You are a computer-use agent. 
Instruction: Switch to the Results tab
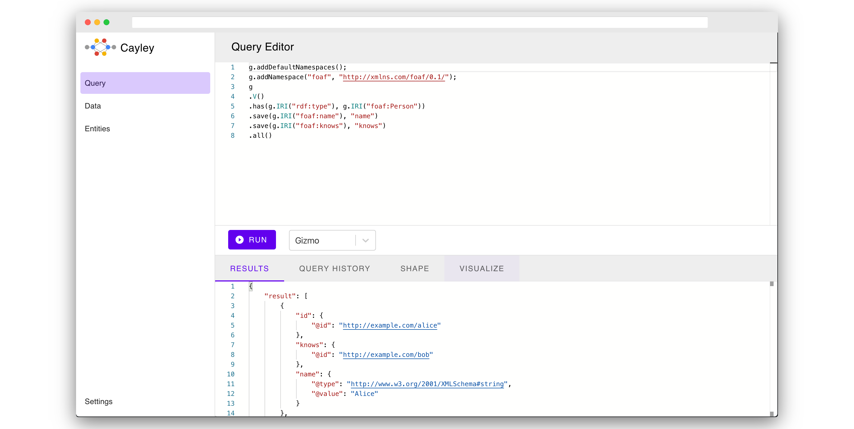click(249, 268)
